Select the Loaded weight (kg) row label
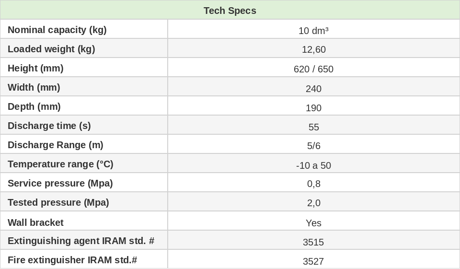Viewport: 460px width, 269px height. click(x=51, y=49)
